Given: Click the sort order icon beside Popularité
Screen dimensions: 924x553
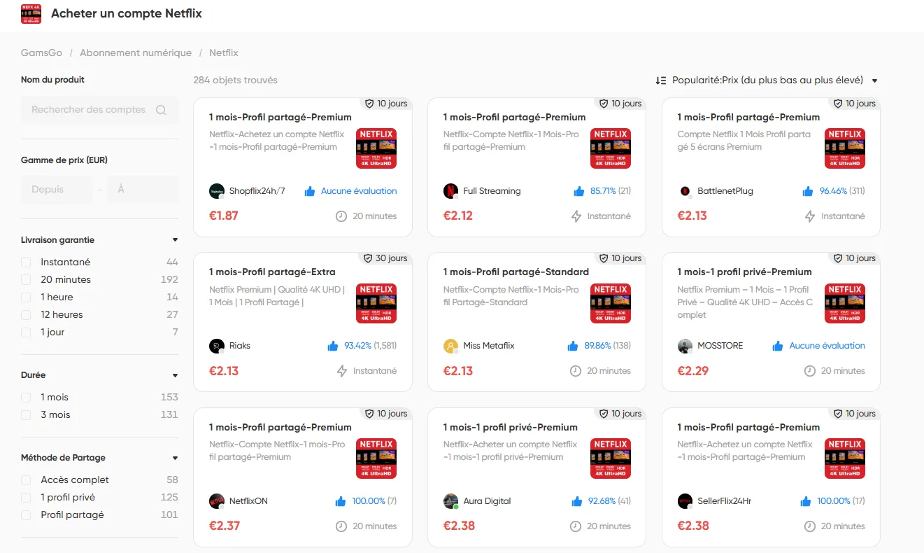Looking at the screenshot, I should 660,80.
